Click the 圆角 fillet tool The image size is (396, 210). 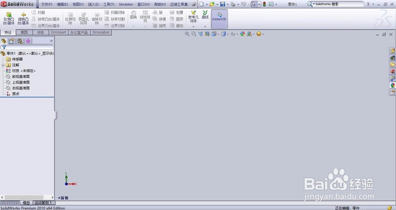point(133,15)
